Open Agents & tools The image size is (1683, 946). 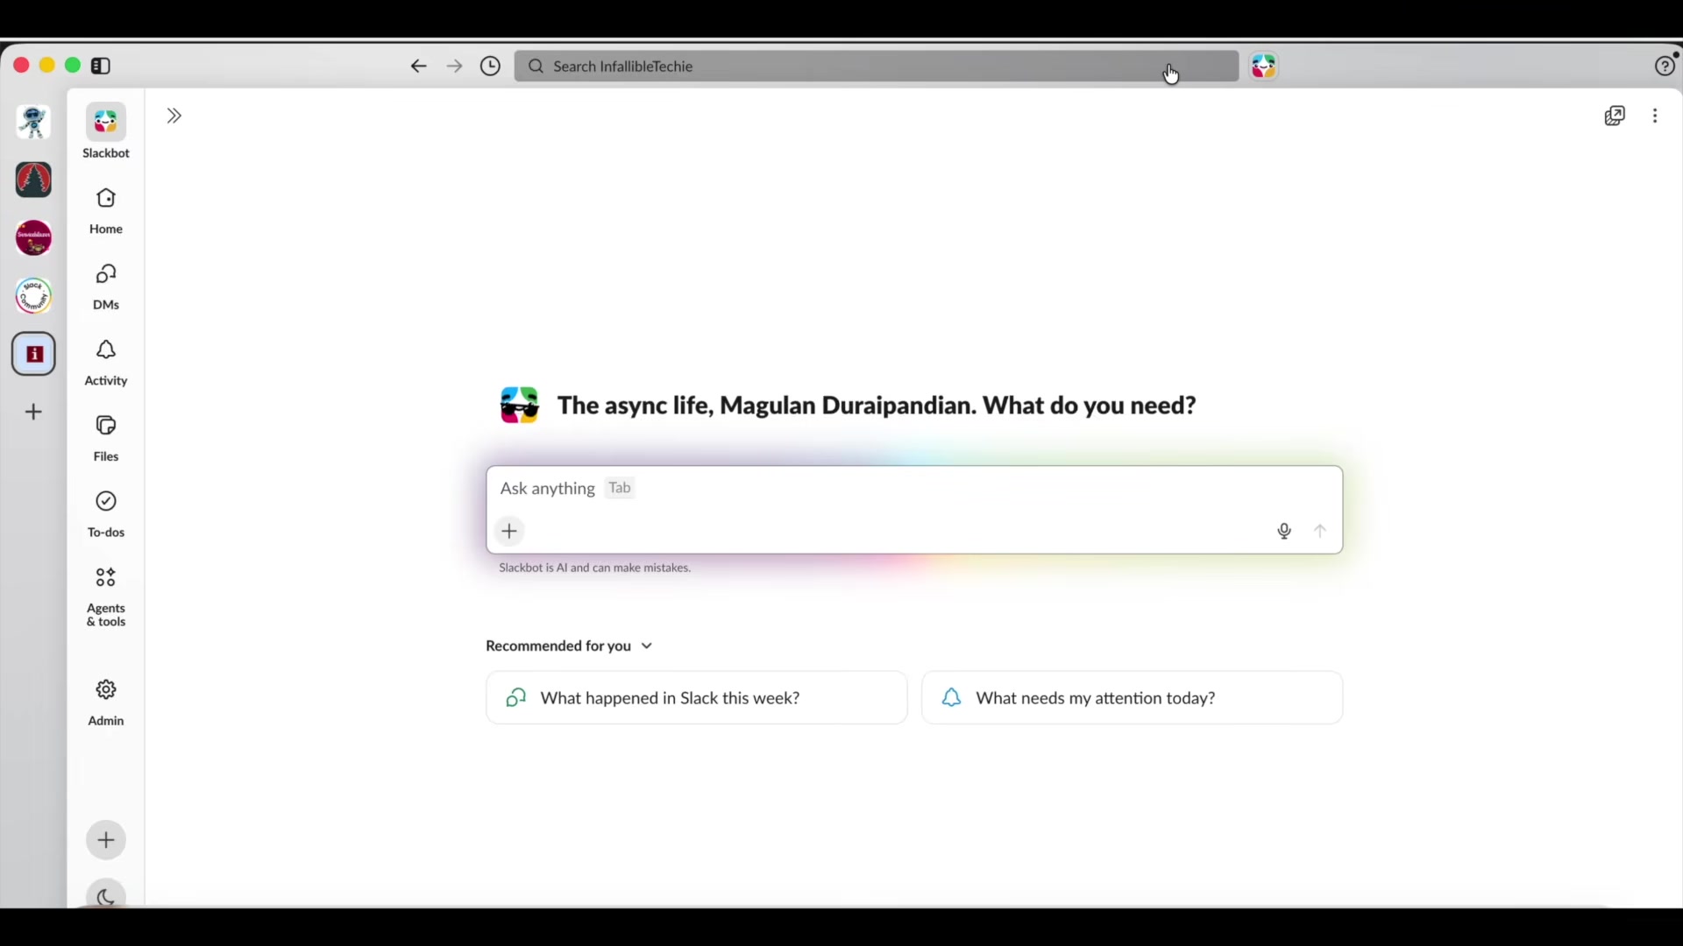[106, 597]
